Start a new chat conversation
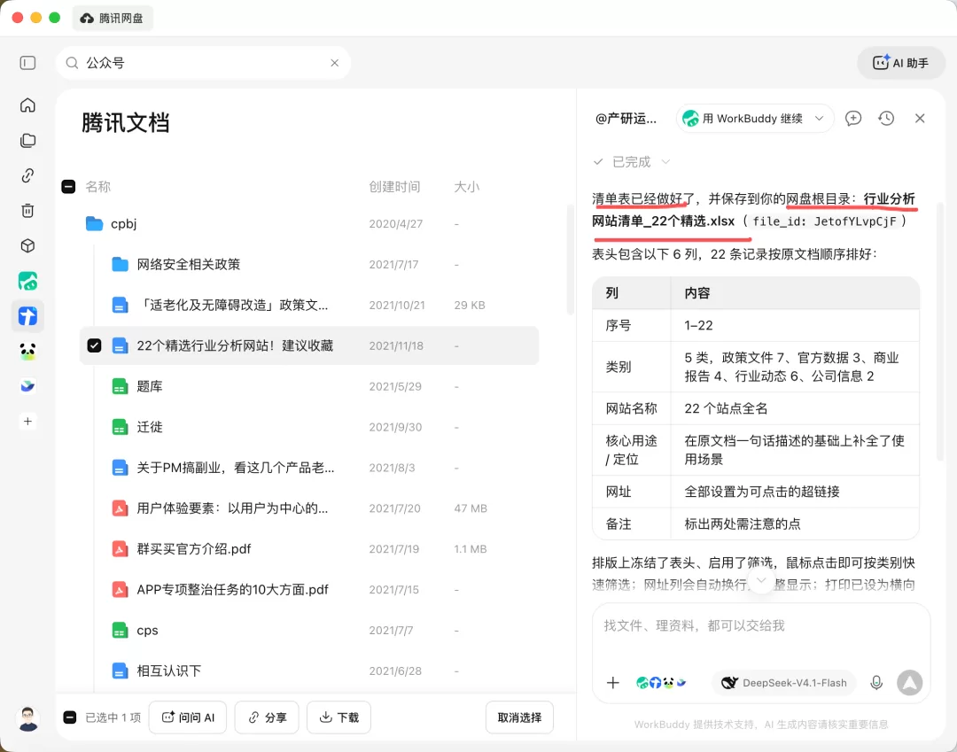This screenshot has height=752, width=957. tap(852, 119)
